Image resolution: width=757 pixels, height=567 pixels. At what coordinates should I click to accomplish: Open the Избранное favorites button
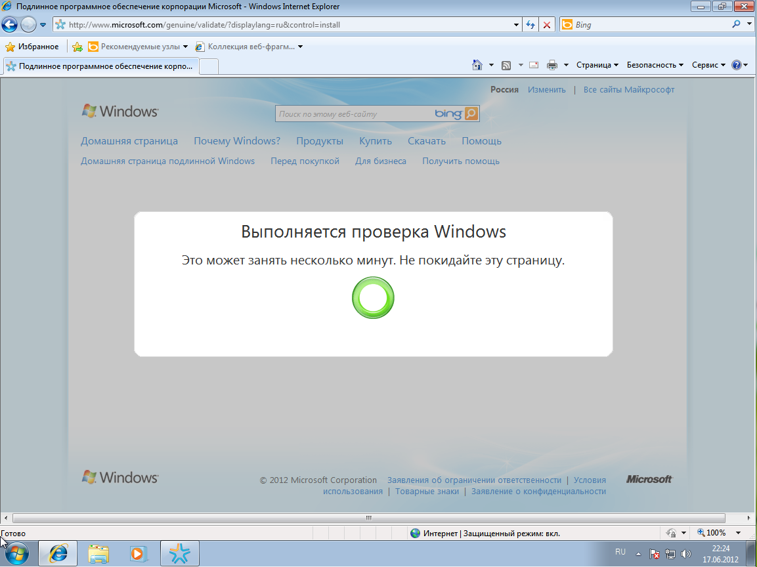coord(32,47)
